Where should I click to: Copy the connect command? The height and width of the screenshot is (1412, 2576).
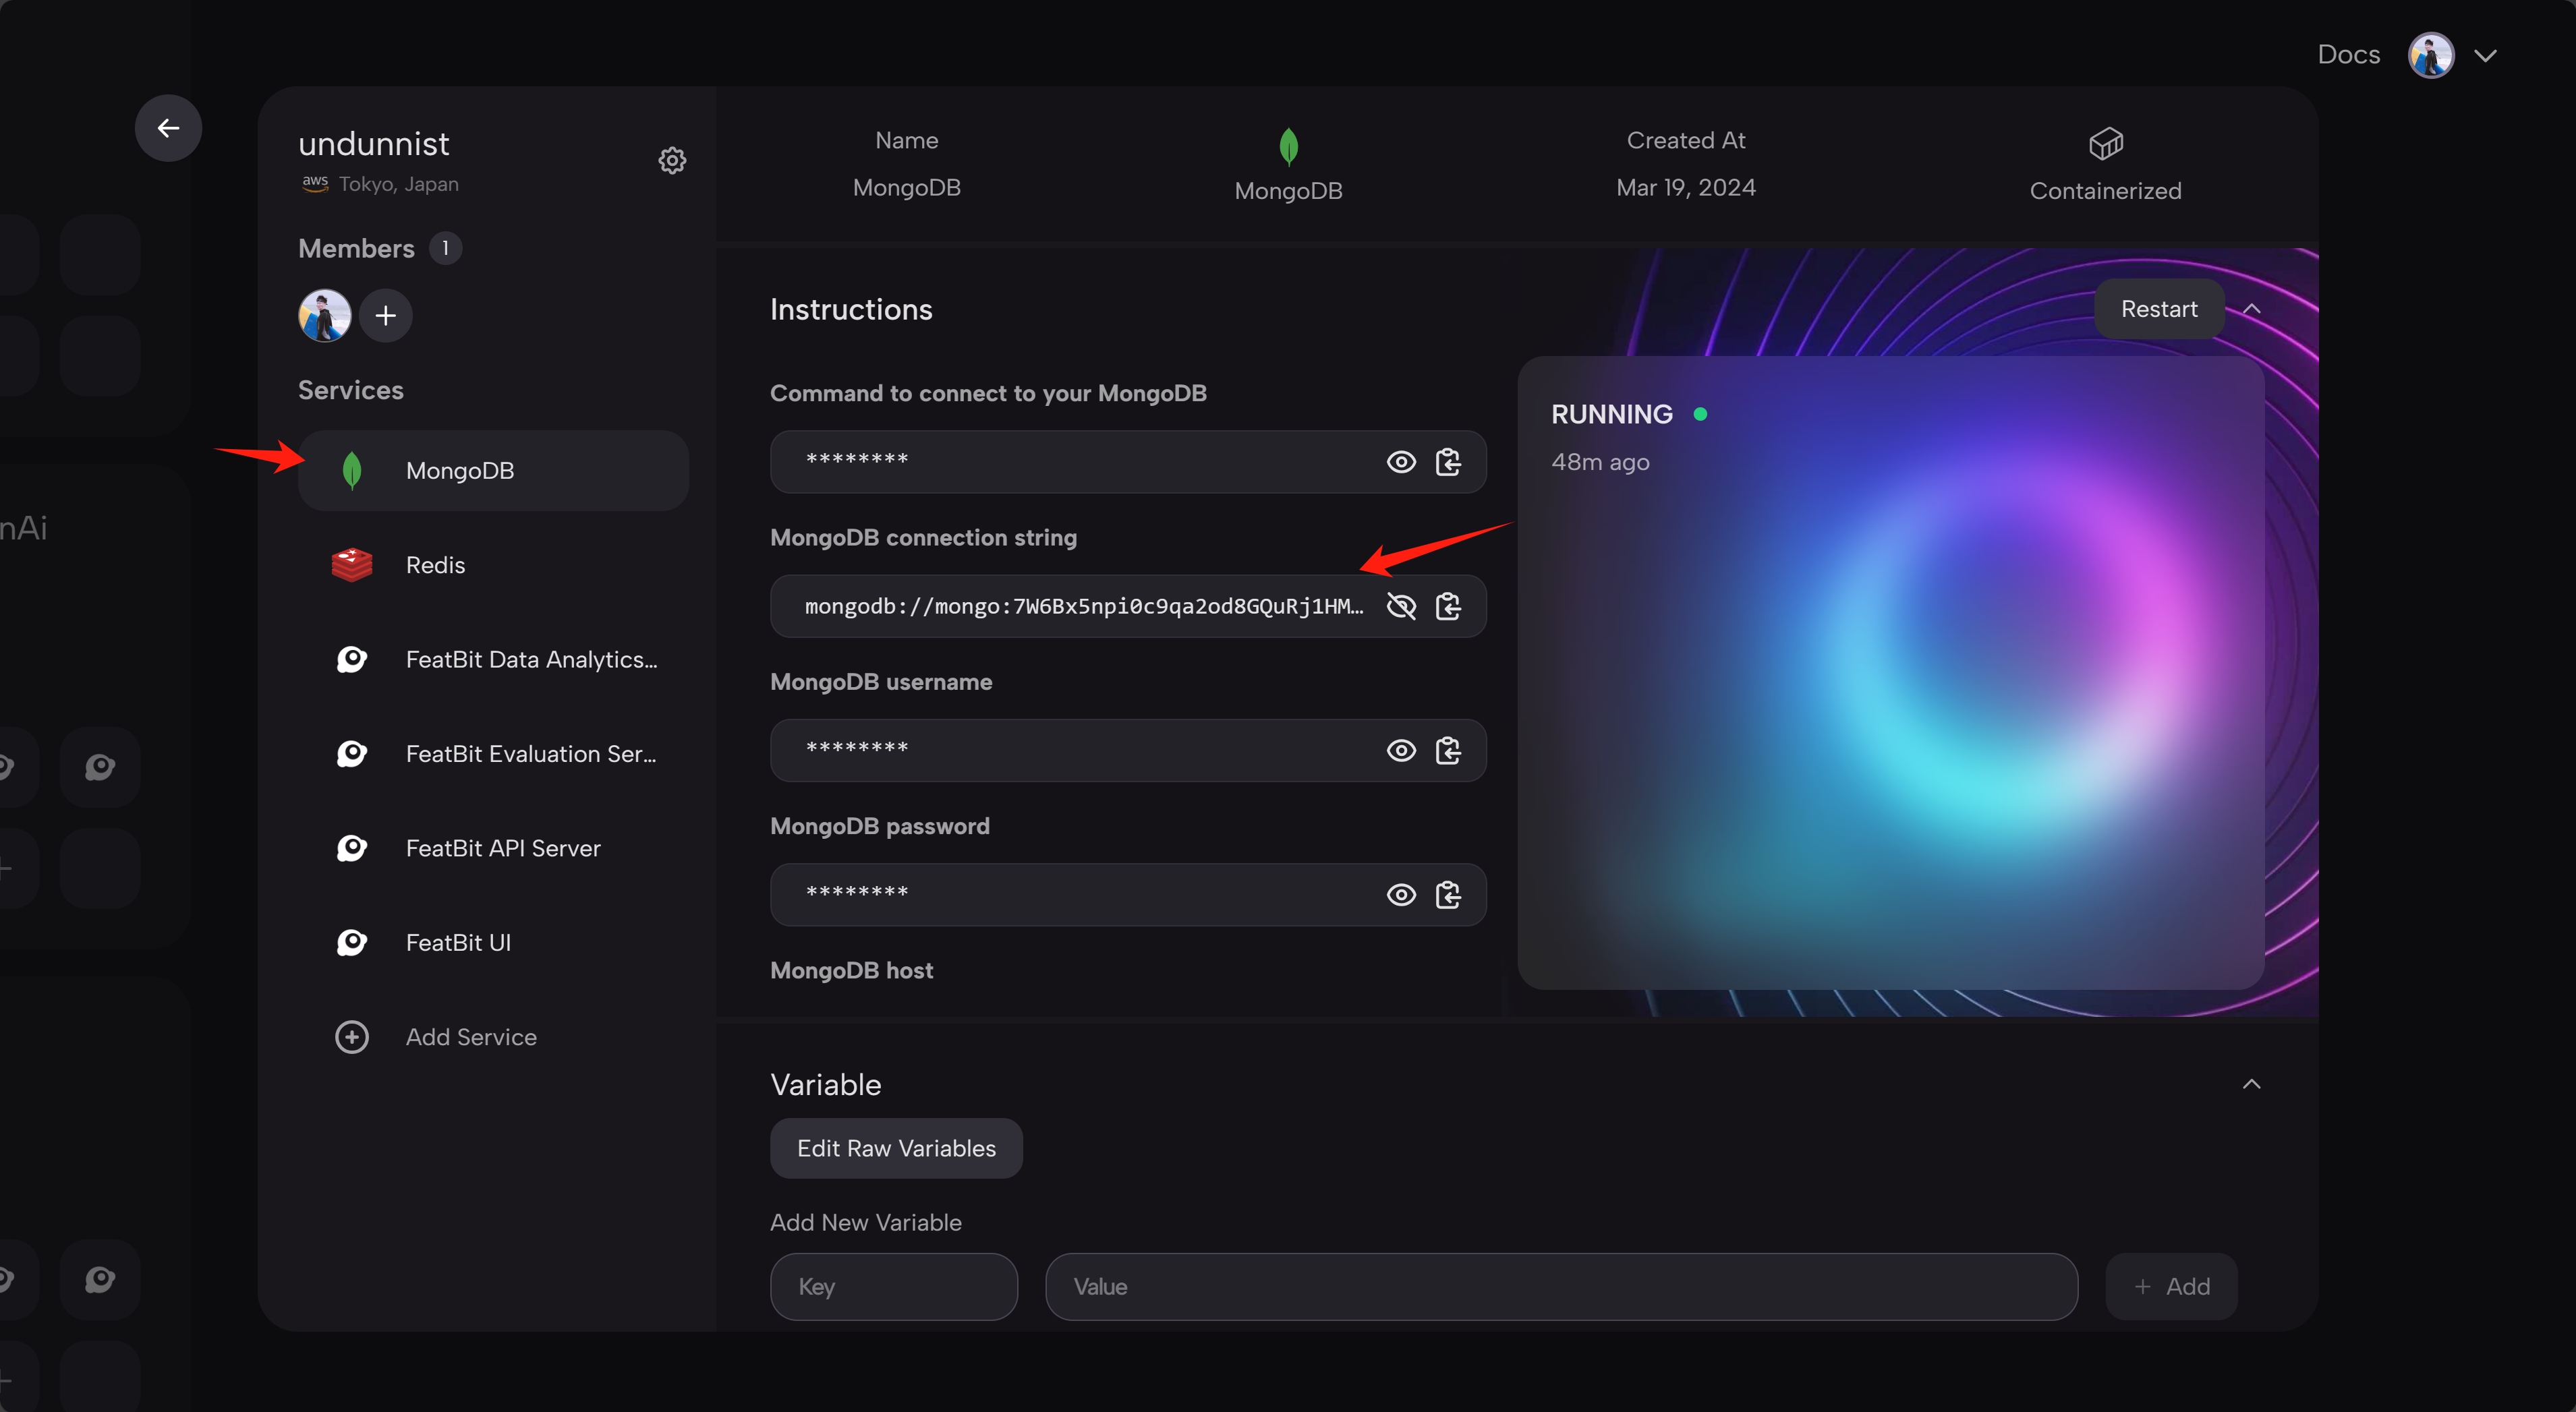coord(1448,462)
